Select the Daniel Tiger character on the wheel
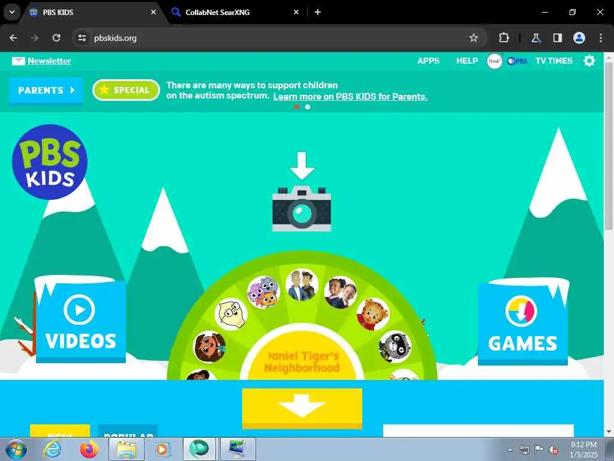Screen dimensions: 614x461 click(373, 315)
